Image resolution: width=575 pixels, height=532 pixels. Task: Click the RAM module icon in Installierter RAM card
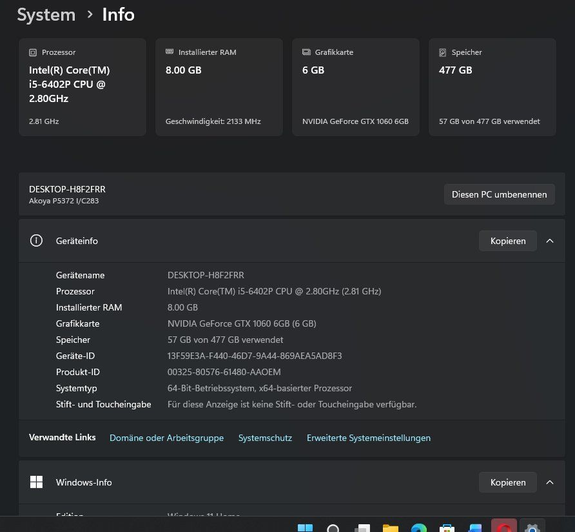170,52
